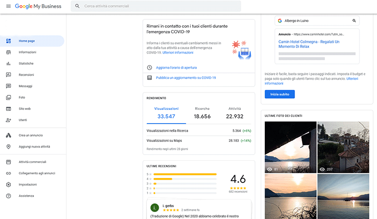Click the Recensioni review icon
The image size is (377, 219).
pos(8,75)
